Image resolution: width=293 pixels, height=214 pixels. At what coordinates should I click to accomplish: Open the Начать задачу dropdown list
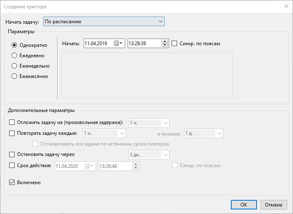click(x=104, y=22)
